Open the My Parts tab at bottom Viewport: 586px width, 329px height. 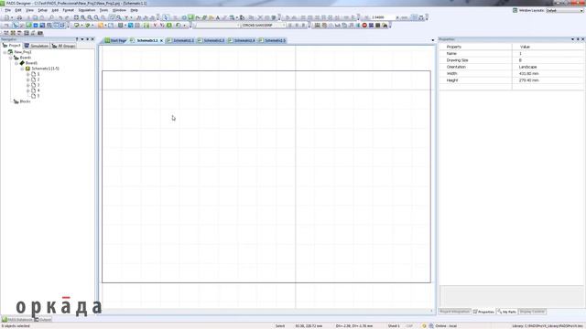click(x=507, y=312)
